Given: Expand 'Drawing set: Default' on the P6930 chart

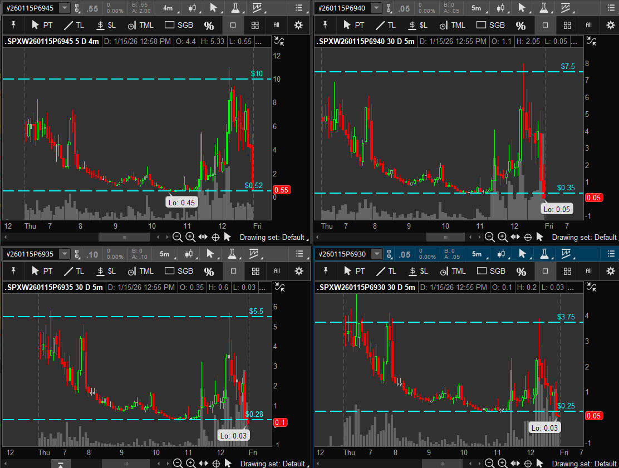Looking at the screenshot, I should click(584, 464).
